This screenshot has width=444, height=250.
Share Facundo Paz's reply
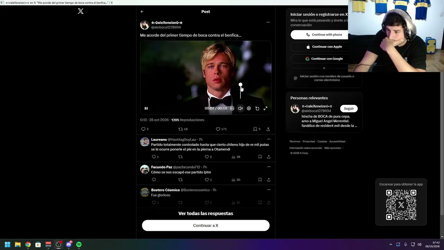tap(269, 180)
